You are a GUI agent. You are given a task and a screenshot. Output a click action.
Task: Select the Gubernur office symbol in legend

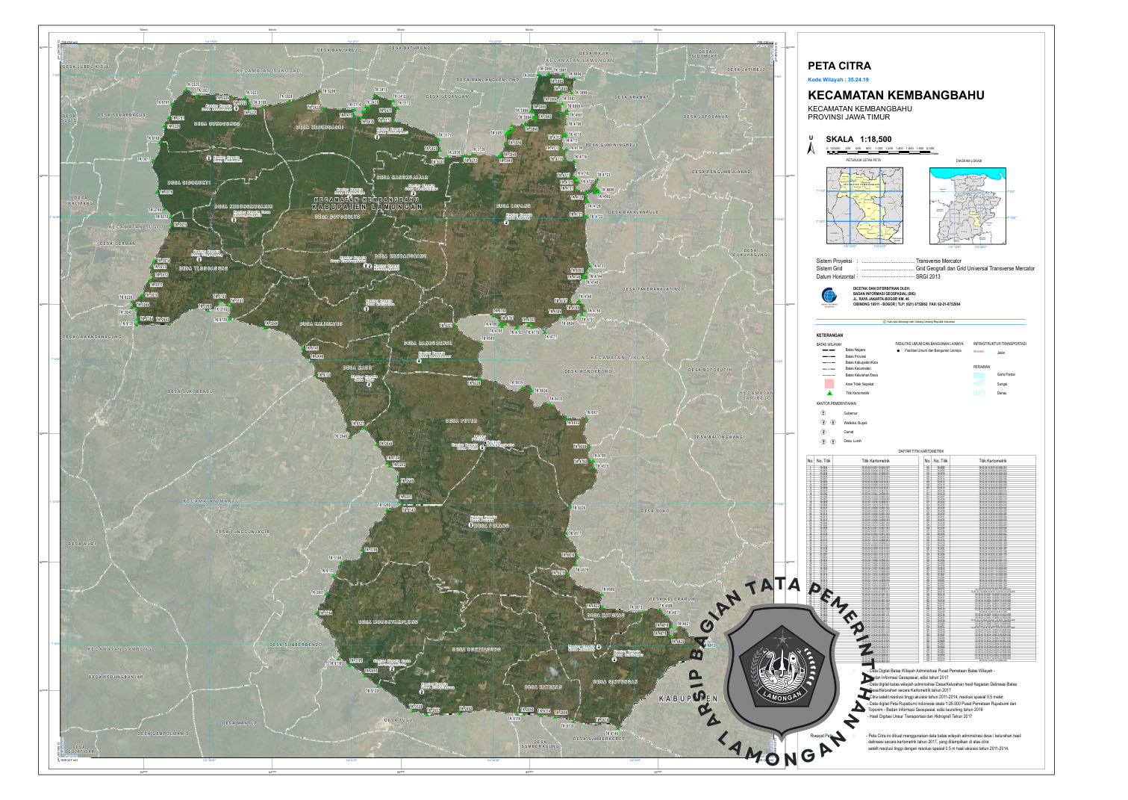pos(823,413)
